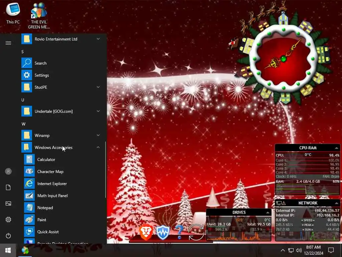Click the SPEED label in NETWORK gadget
The width and height of the screenshot is (342, 257).
pos(308,220)
